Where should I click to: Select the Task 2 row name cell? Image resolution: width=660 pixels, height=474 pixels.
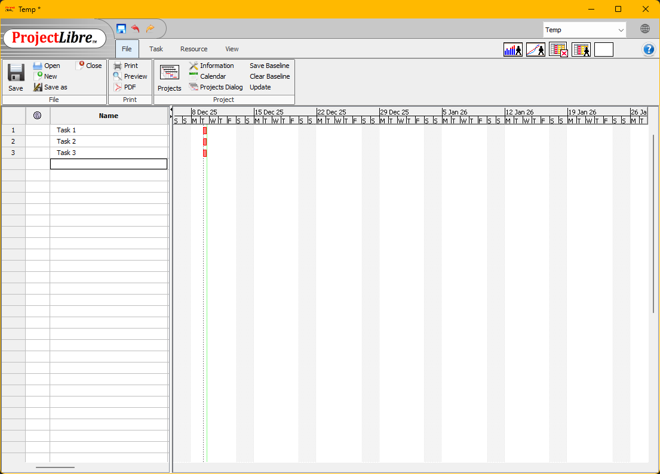point(108,141)
